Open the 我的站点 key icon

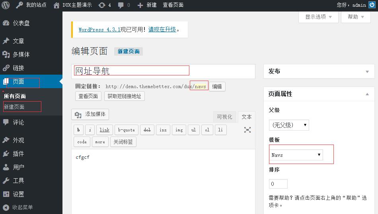pyautogui.click(x=19, y=5)
